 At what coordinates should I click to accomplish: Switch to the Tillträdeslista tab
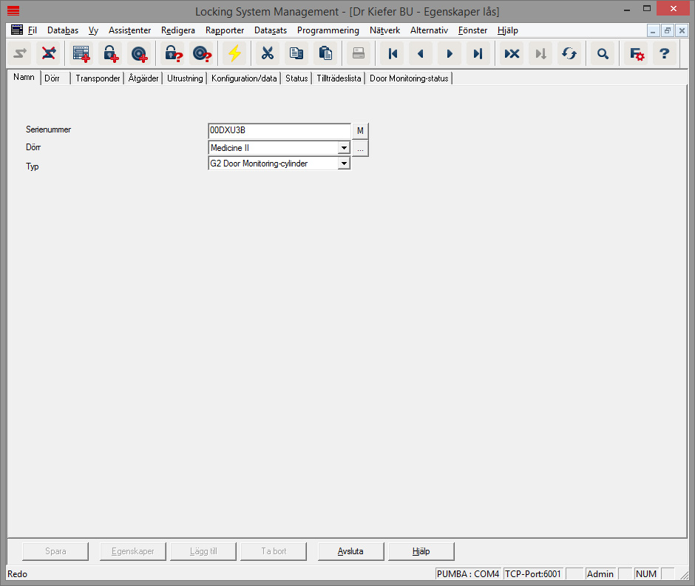tap(339, 78)
